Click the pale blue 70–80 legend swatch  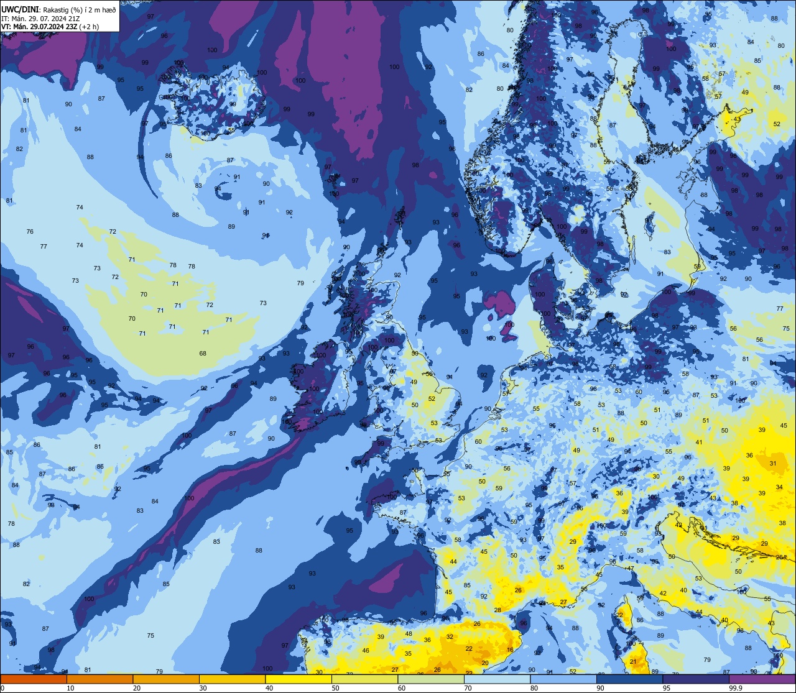pos(497,679)
